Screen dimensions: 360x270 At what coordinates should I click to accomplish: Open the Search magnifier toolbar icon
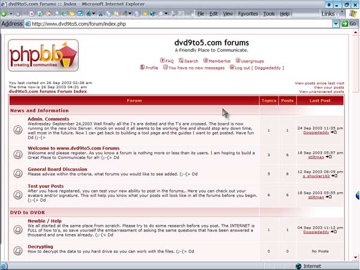coord(56,14)
